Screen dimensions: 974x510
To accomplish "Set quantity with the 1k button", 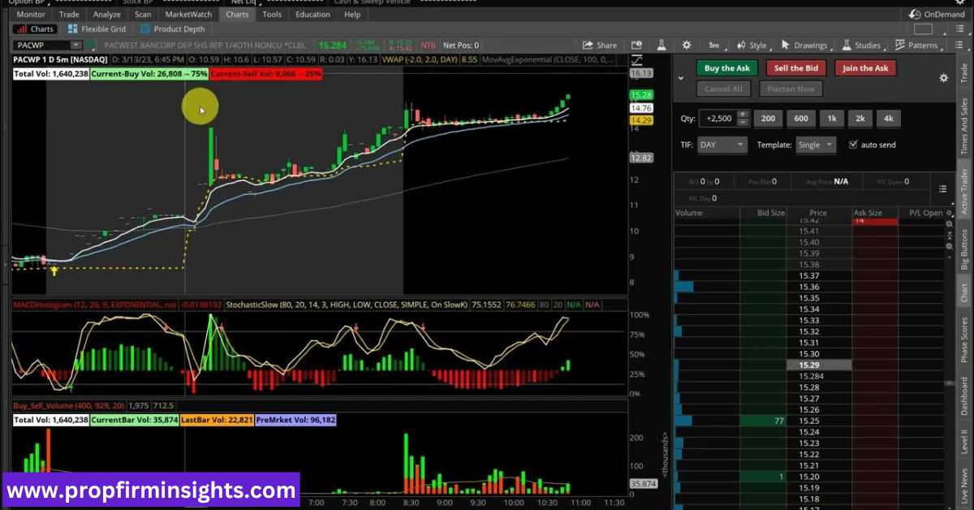I will pyautogui.click(x=831, y=119).
